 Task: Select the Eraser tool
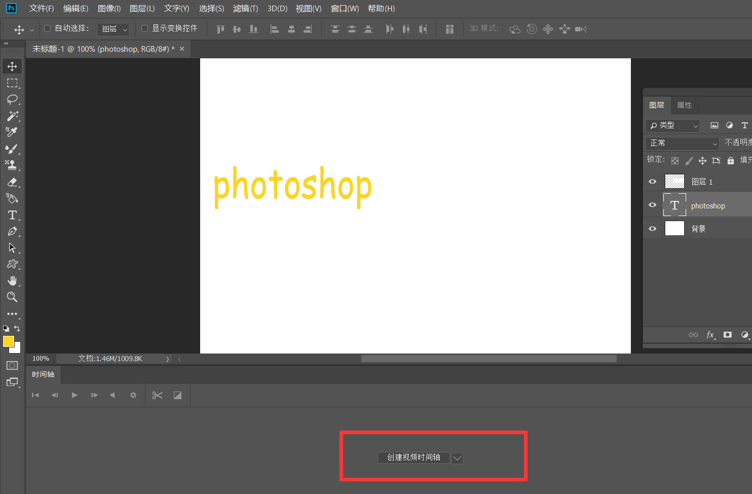pos(12,182)
